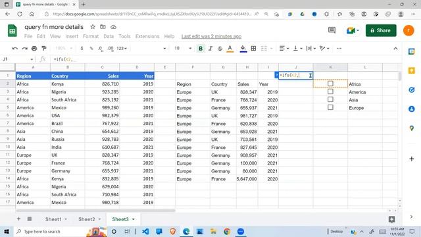Image resolution: width=421 pixels, height=237 pixels.
Task: Open Google Tasks side panel
Action: click(x=411, y=90)
